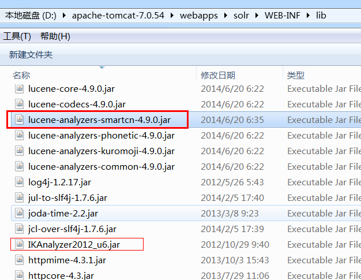This screenshot has width=361, height=280.
Task: Click the 新建文件夹 button
Action: click(x=31, y=55)
